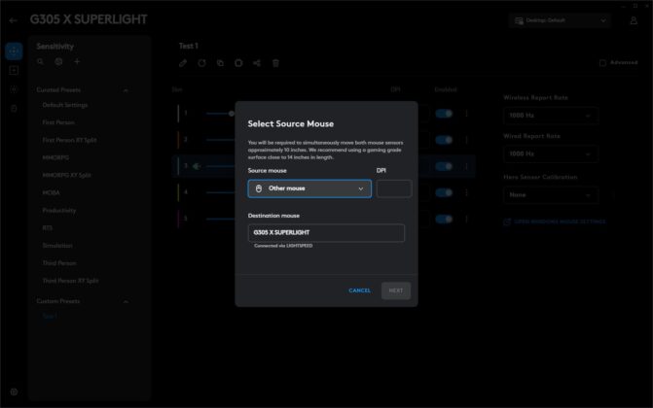Collapse the Custom Presets section
This screenshot has width=653, height=408.
pos(126,301)
